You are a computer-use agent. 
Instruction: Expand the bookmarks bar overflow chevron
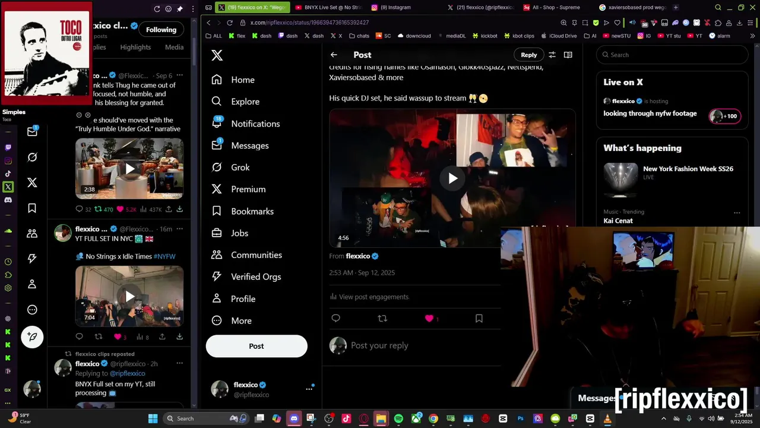coord(753,36)
